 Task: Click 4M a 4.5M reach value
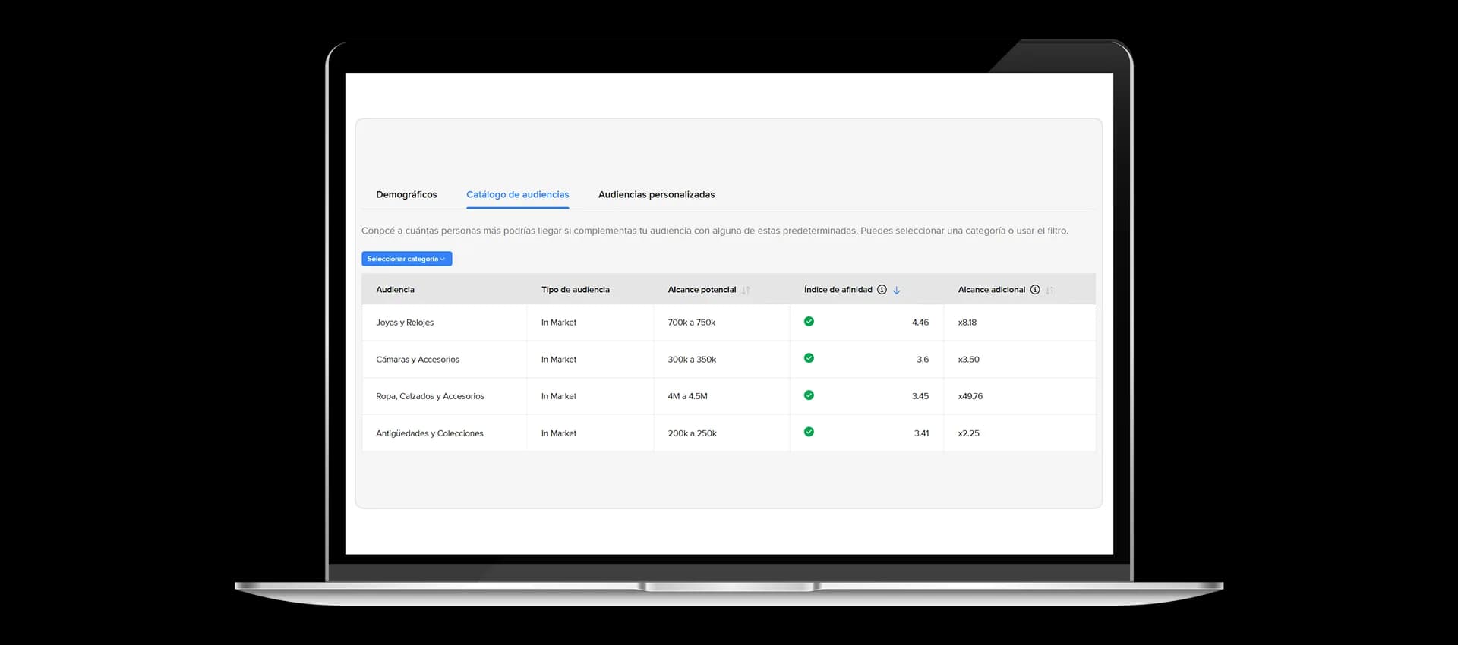687,396
